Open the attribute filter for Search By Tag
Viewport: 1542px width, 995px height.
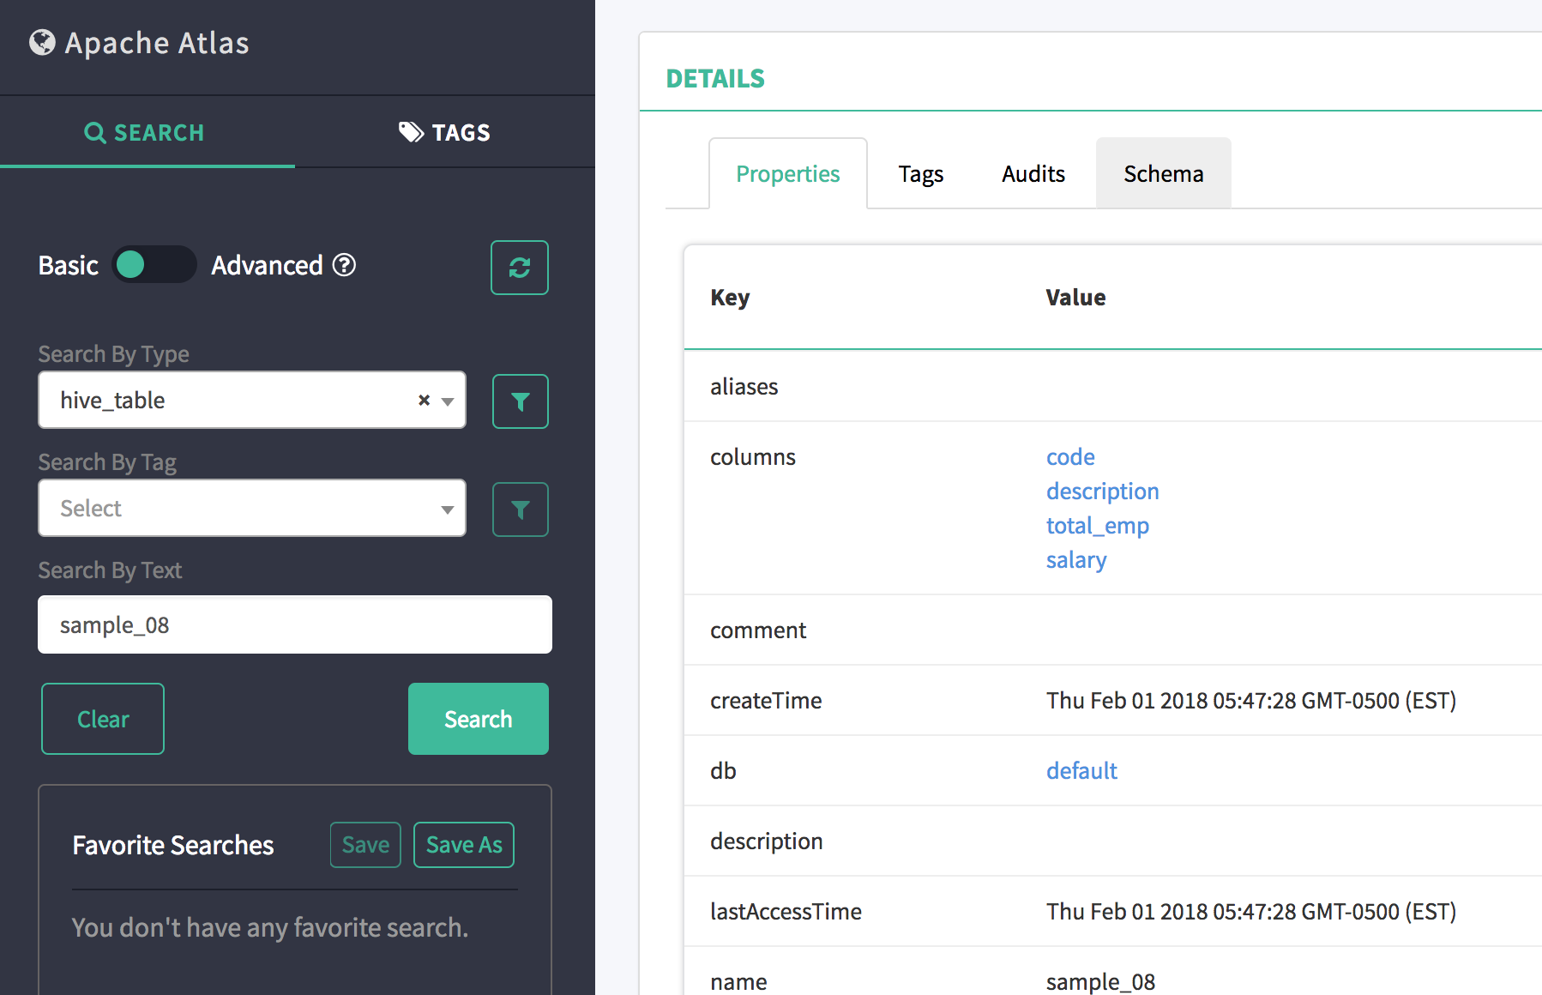pos(521,510)
